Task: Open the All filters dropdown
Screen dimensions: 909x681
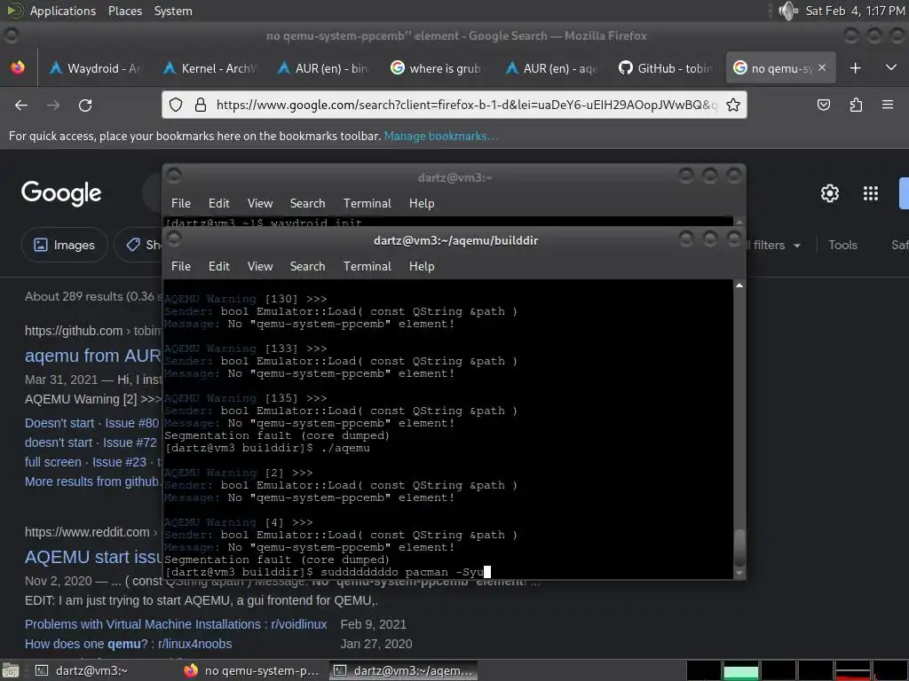Action: pos(774,245)
